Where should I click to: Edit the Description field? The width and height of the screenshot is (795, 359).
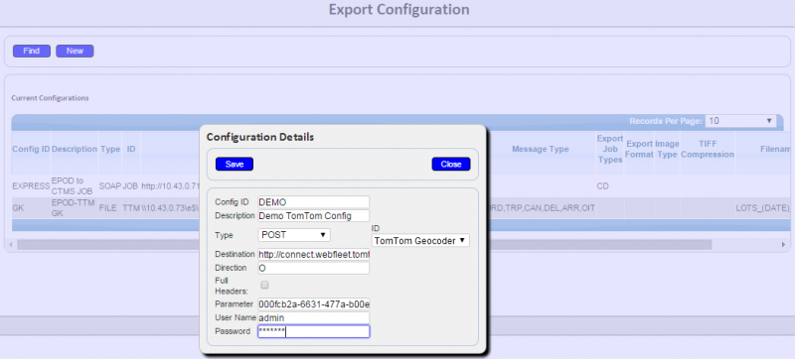tap(313, 216)
